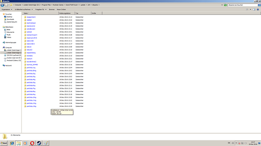
Task: Launch Opera from the taskbar
Action: [32, 143]
